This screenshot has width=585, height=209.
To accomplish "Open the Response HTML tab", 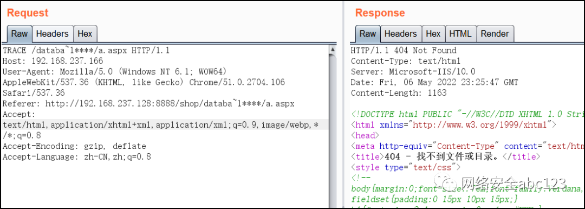I will coord(460,34).
